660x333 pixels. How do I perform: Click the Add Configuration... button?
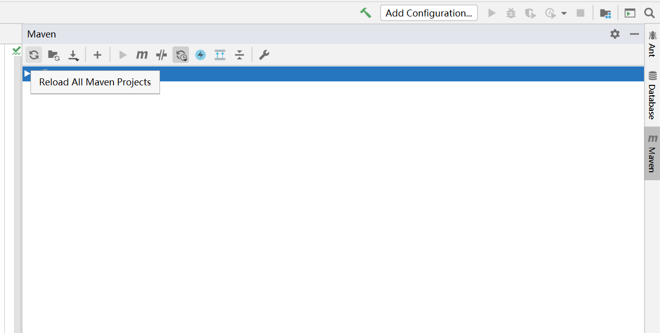pos(428,13)
